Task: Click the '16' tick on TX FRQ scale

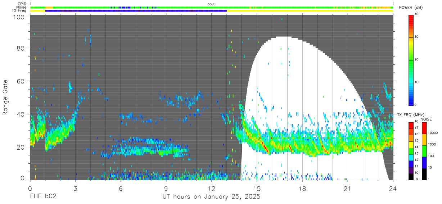Action: [417, 134]
